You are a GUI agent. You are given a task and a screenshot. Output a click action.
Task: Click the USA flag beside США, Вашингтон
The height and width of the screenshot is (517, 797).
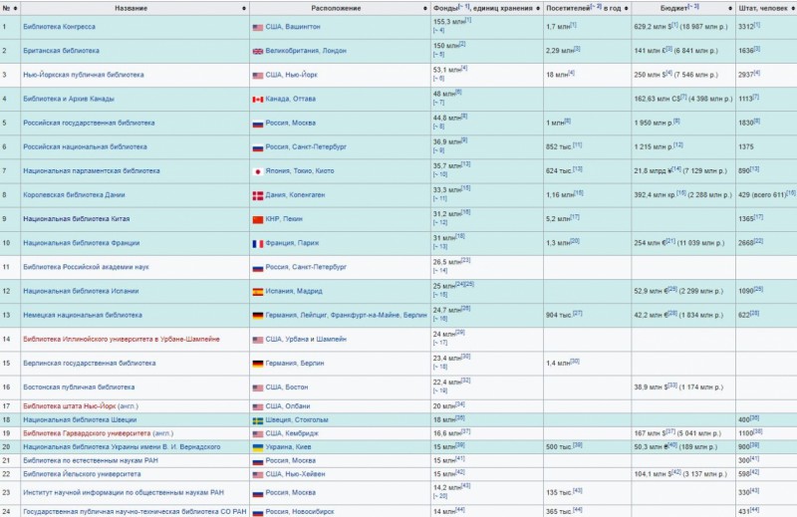pos(258,28)
